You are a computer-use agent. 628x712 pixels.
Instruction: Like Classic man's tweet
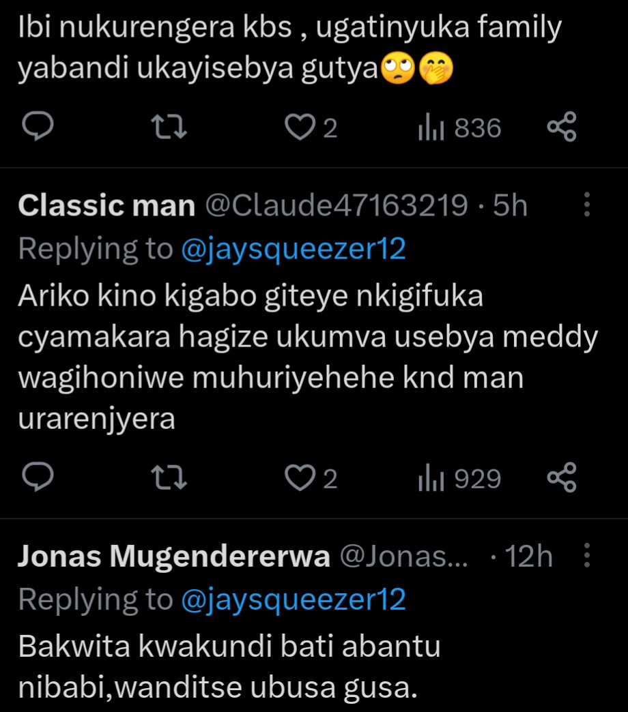[298, 479]
